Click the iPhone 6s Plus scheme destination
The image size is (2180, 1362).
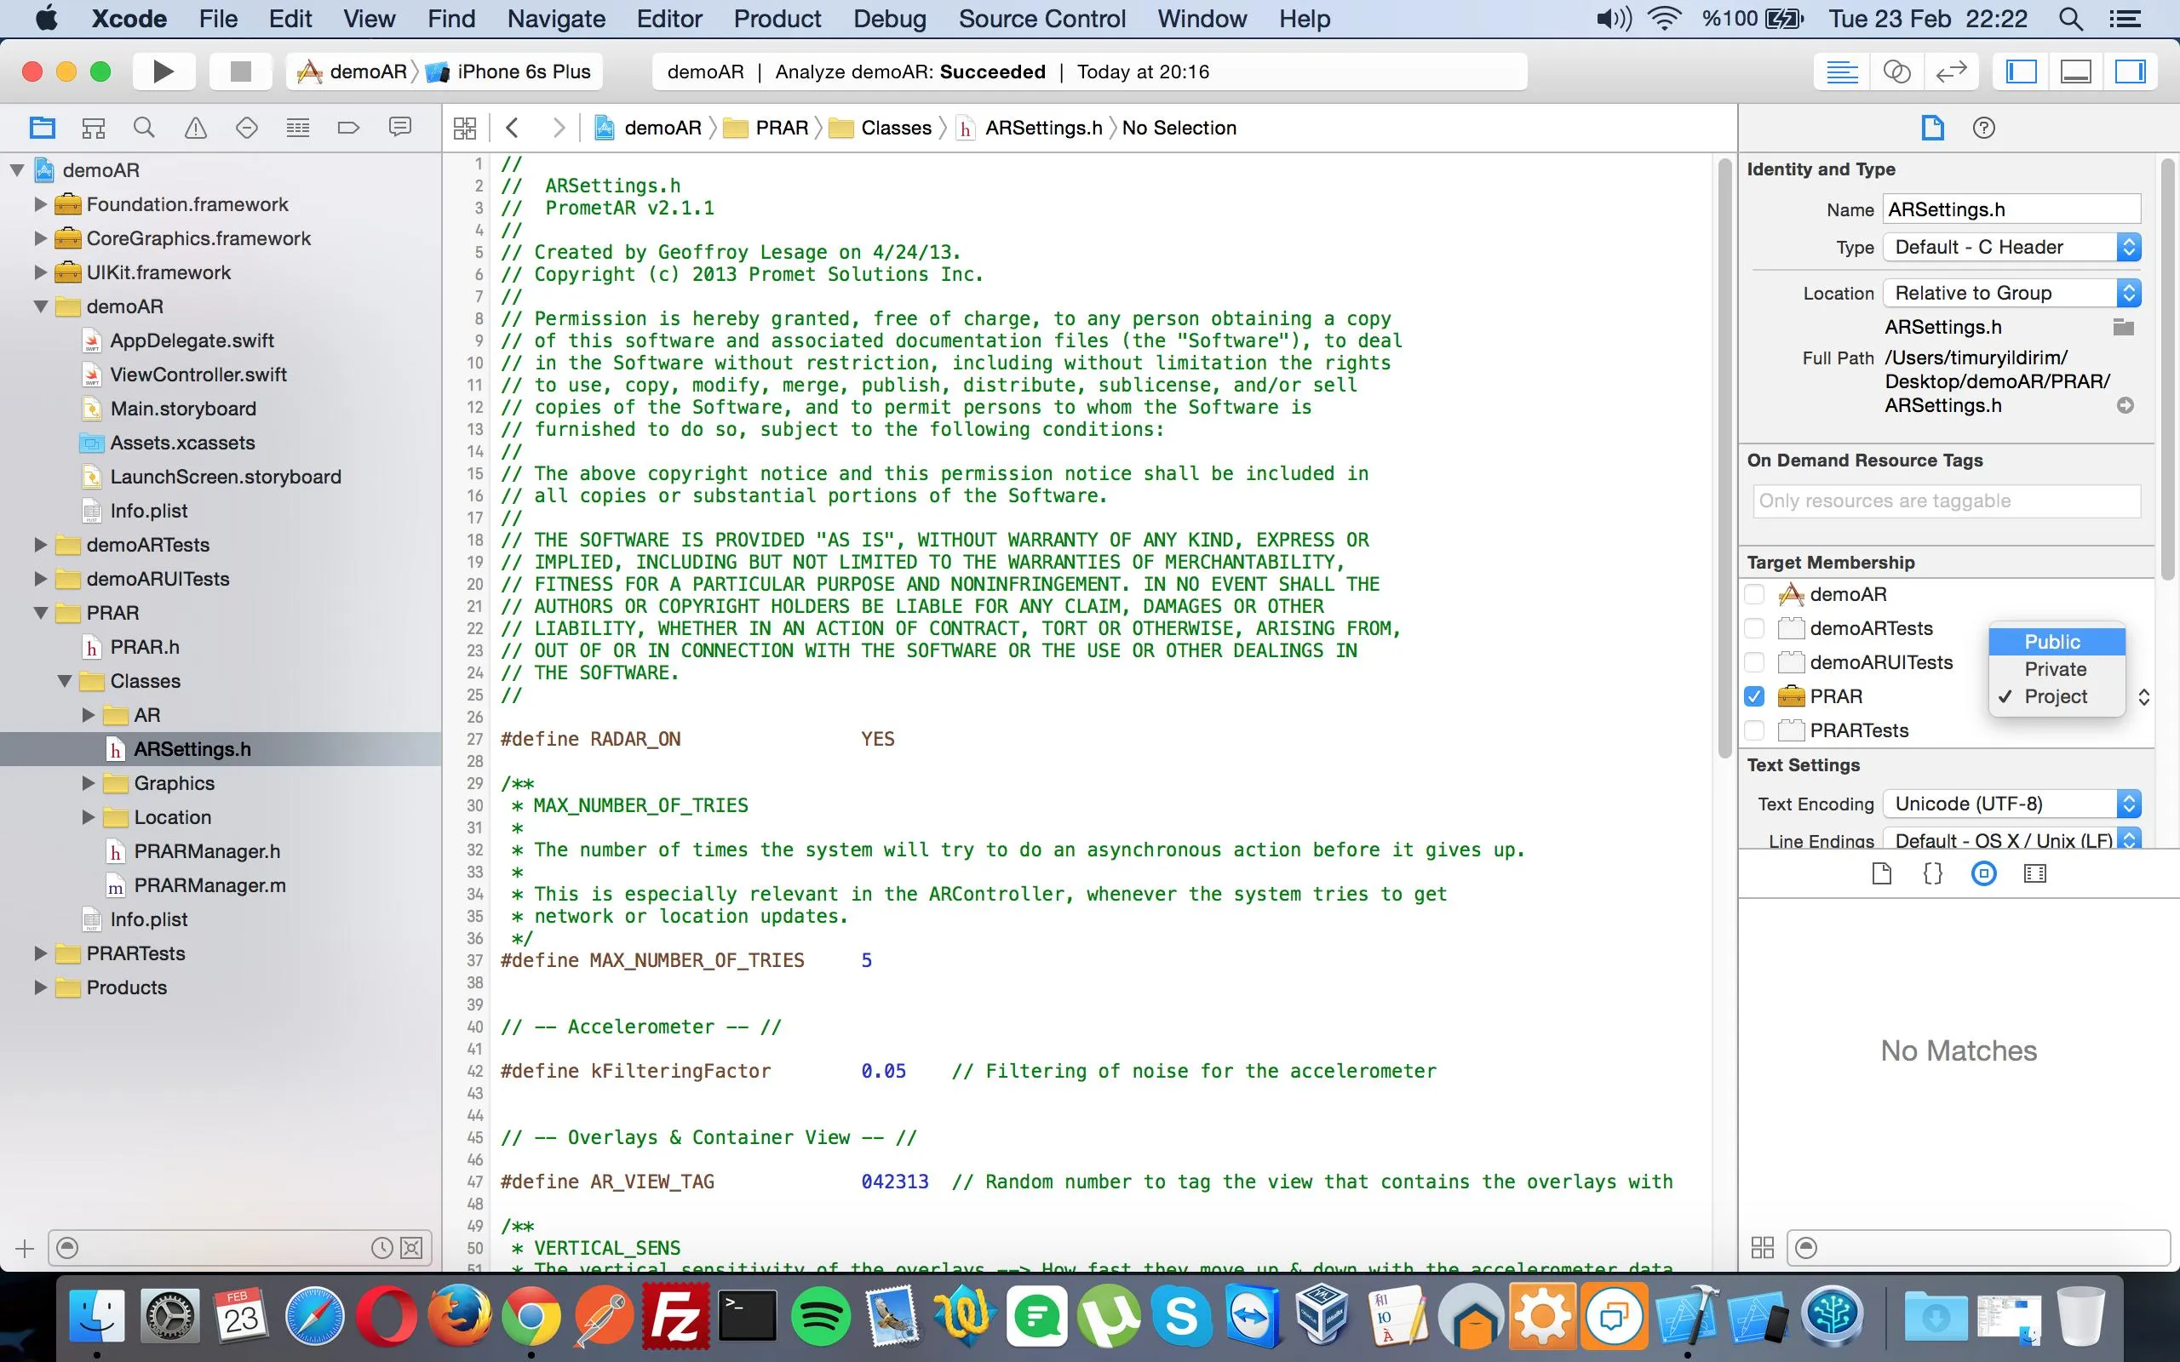pos(523,72)
